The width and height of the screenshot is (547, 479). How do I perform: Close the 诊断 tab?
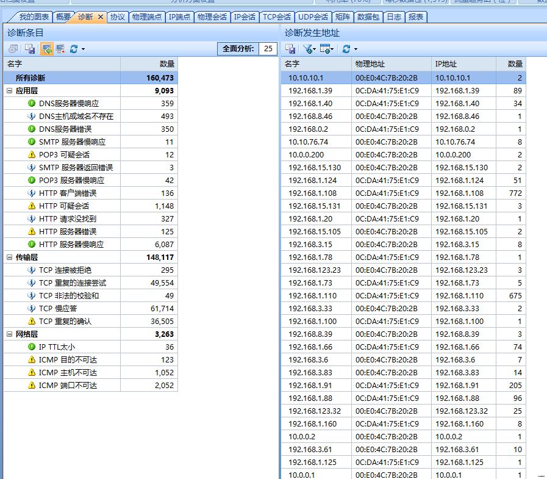tap(101, 17)
